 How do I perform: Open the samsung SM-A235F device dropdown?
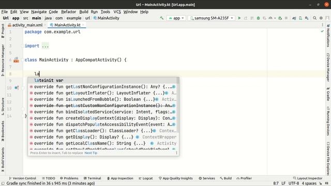pos(212,18)
